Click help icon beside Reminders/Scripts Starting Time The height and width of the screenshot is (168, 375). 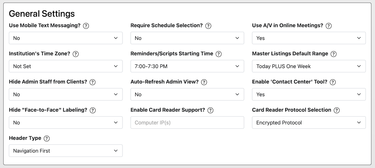219,54
